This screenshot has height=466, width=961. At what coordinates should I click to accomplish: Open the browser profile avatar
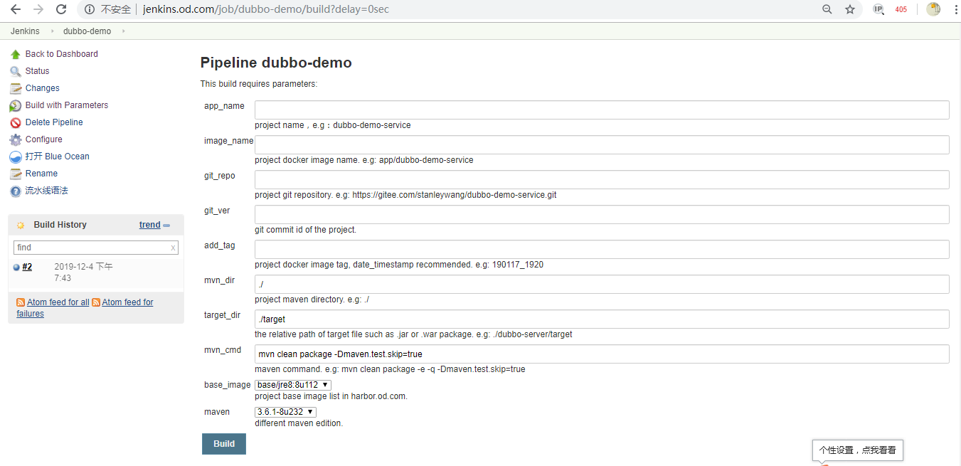point(933,9)
